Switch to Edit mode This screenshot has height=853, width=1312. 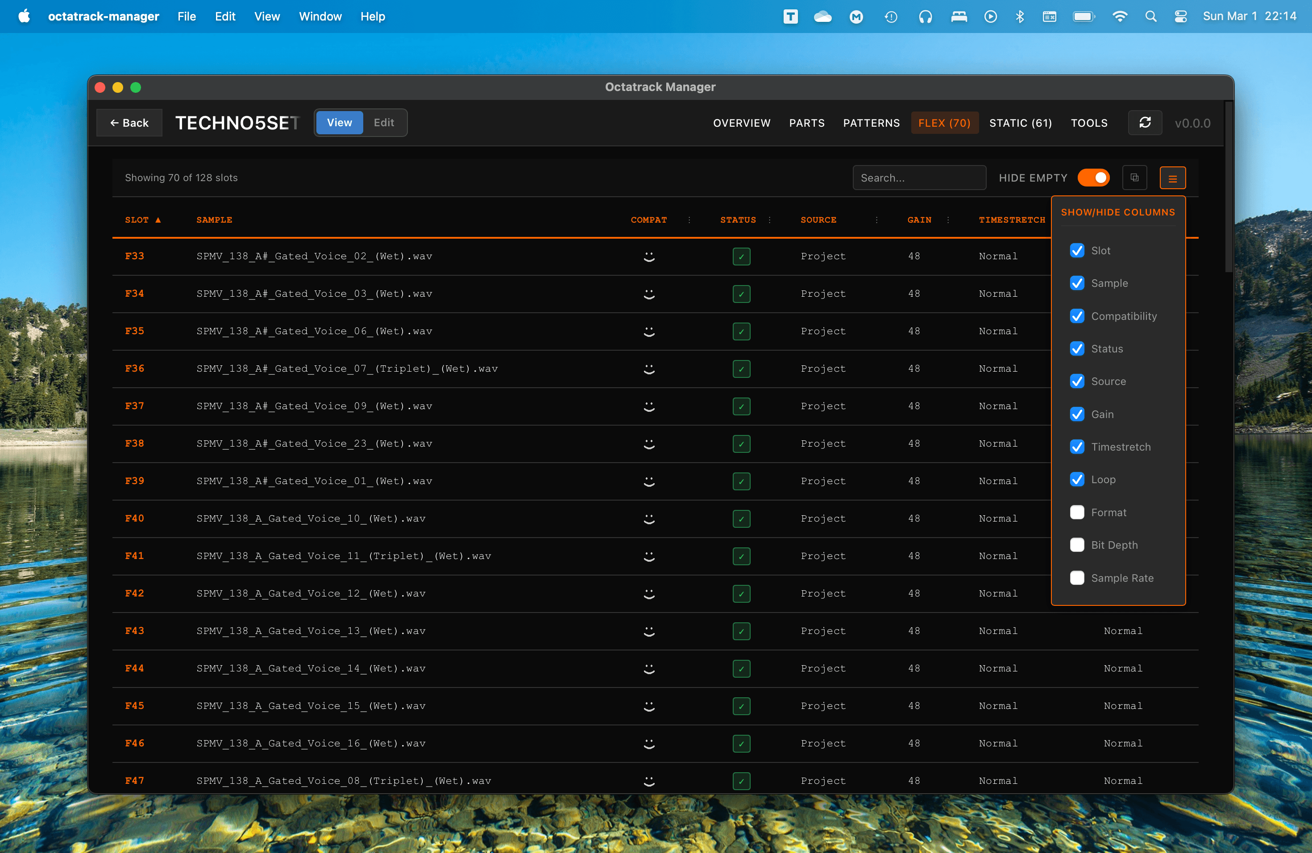click(x=384, y=122)
